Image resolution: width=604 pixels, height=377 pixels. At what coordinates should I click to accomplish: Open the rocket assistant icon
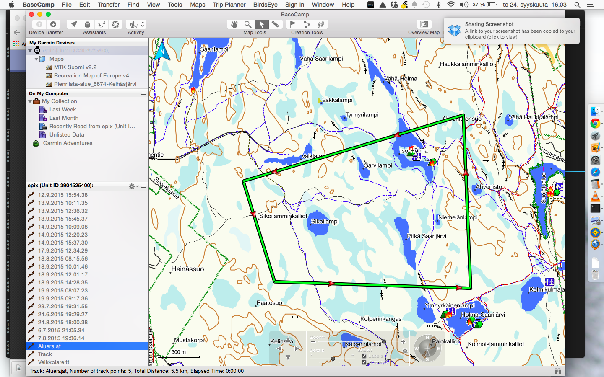[74, 24]
